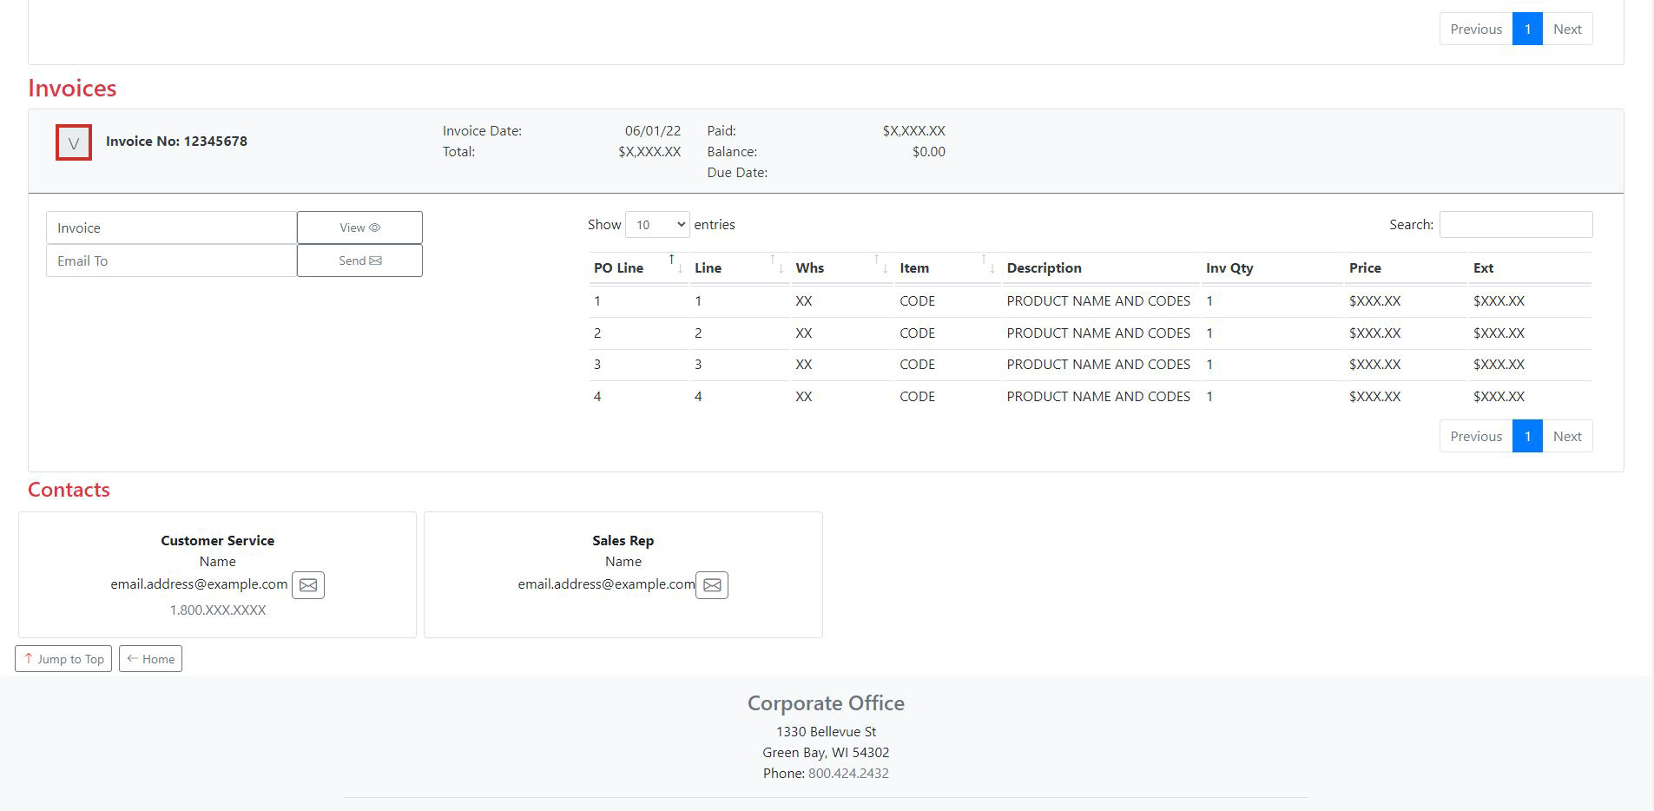Select page 1 in line items pagination

click(x=1527, y=436)
